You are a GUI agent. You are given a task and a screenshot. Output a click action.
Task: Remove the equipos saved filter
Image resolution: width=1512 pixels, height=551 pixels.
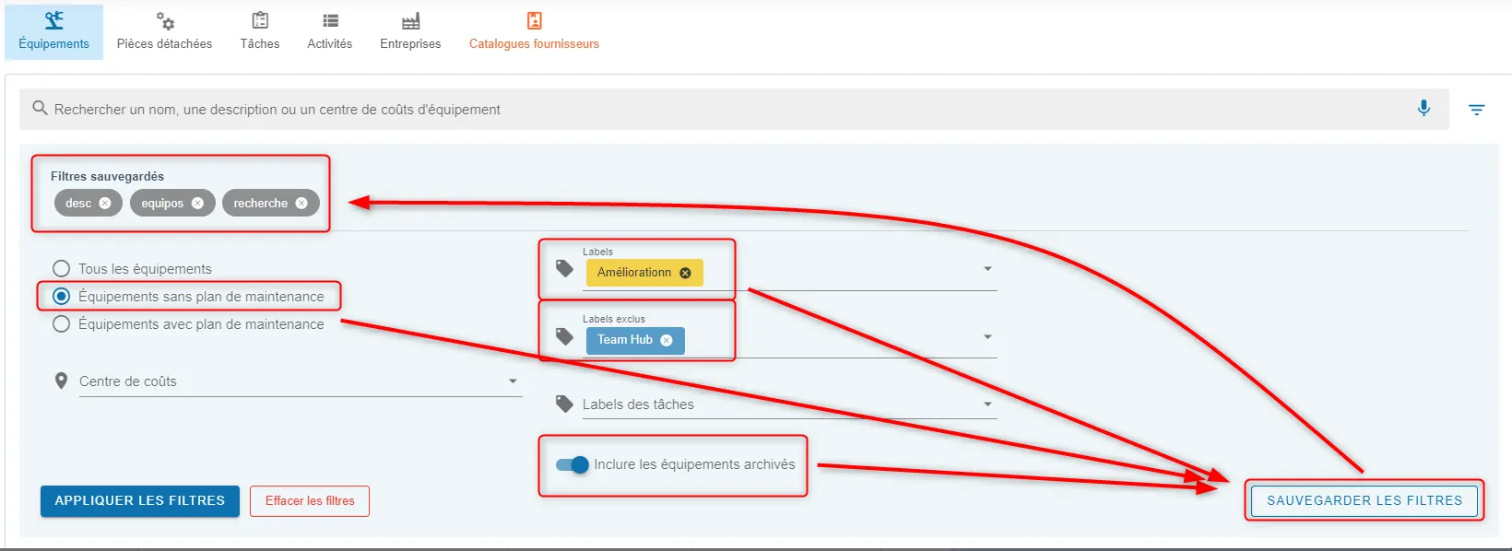(197, 203)
